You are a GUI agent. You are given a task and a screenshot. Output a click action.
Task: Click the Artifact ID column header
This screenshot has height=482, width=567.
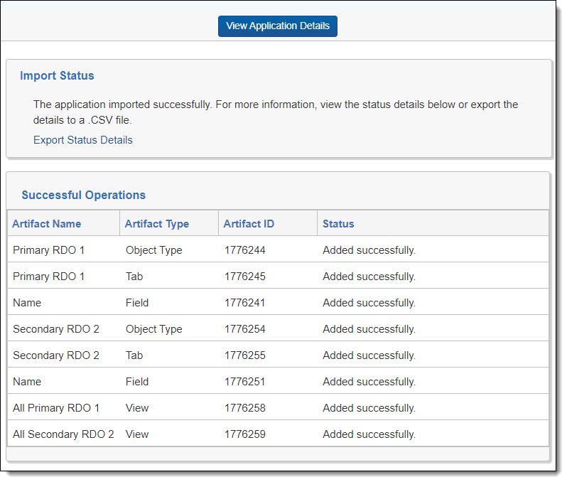tap(249, 224)
